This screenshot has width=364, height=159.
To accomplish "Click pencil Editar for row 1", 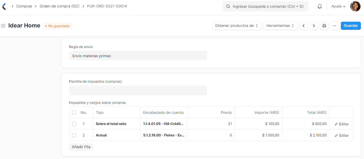I will click(342, 124).
